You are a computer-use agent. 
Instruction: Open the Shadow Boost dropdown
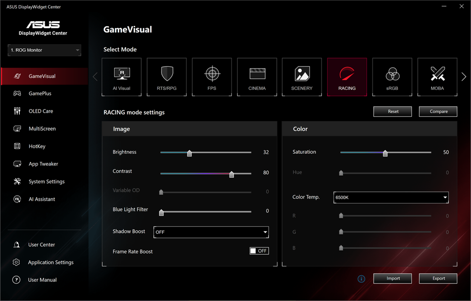tap(211, 232)
